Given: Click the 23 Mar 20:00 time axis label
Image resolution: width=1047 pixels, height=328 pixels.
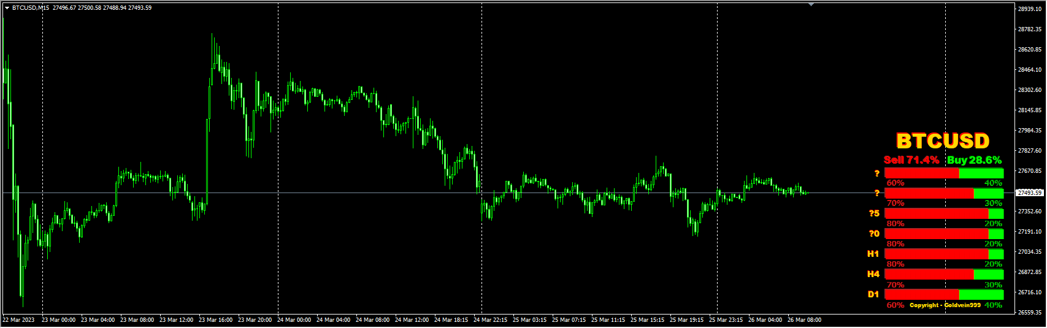Looking at the screenshot, I should (x=255, y=320).
